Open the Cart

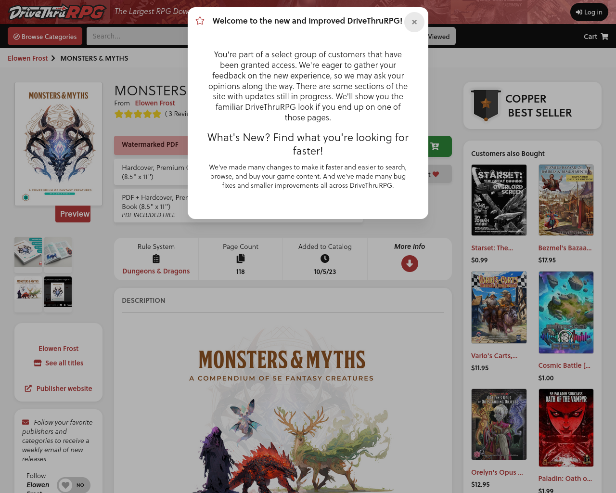click(x=596, y=37)
